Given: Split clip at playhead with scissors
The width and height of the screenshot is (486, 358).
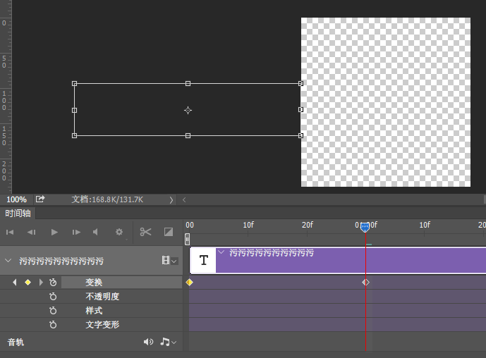Looking at the screenshot, I should point(146,232).
